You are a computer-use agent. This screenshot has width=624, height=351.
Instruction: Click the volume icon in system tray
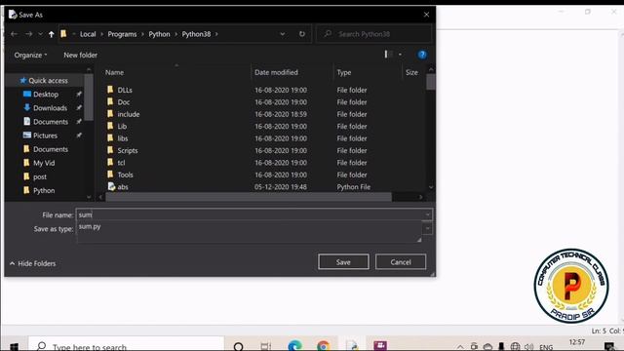[x=528, y=347]
